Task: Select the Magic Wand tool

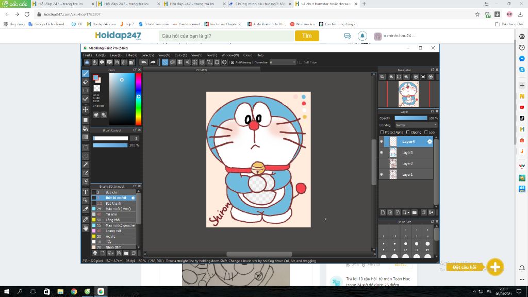Action: pyautogui.click(x=86, y=164)
